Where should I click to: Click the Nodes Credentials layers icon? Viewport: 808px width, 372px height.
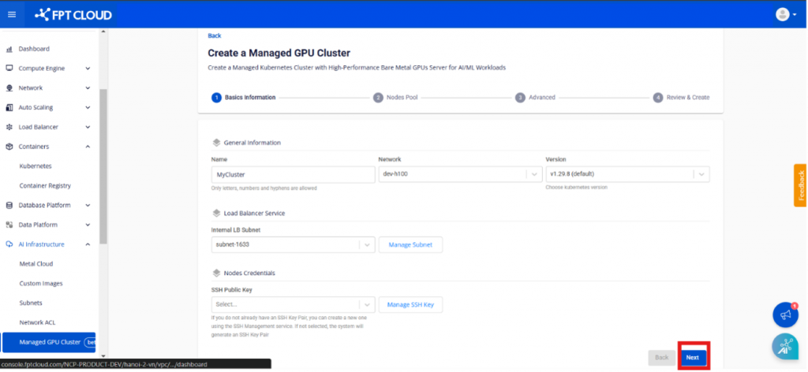point(216,273)
